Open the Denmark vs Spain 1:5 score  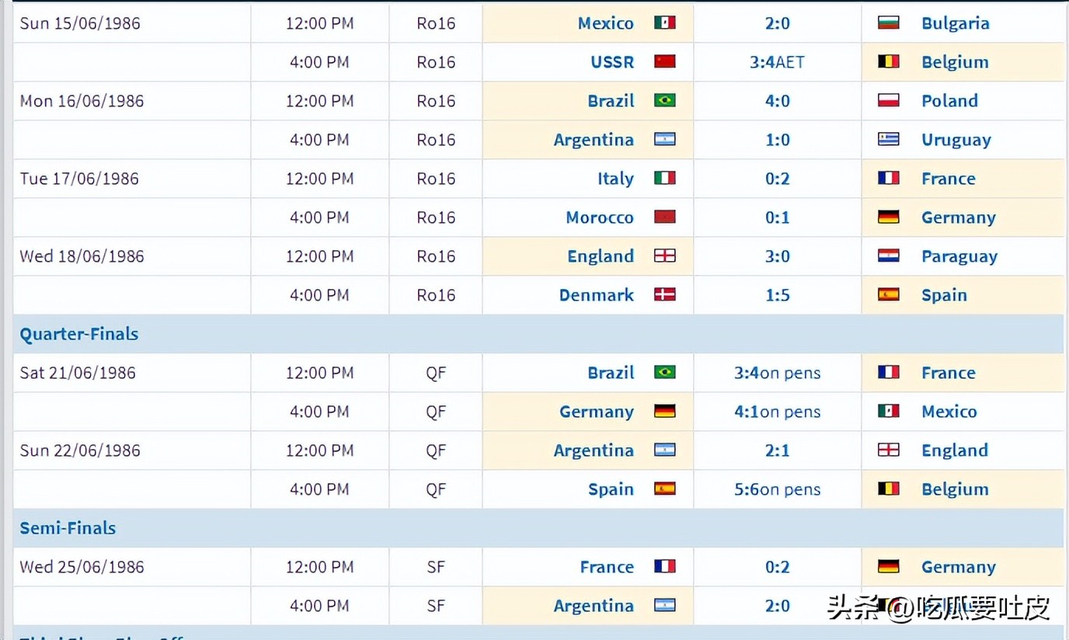777,295
